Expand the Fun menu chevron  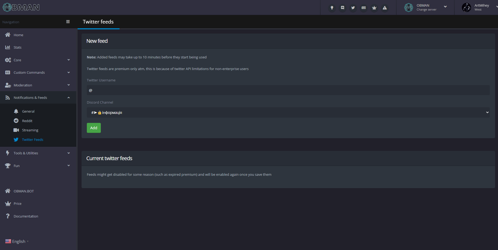[69, 166]
